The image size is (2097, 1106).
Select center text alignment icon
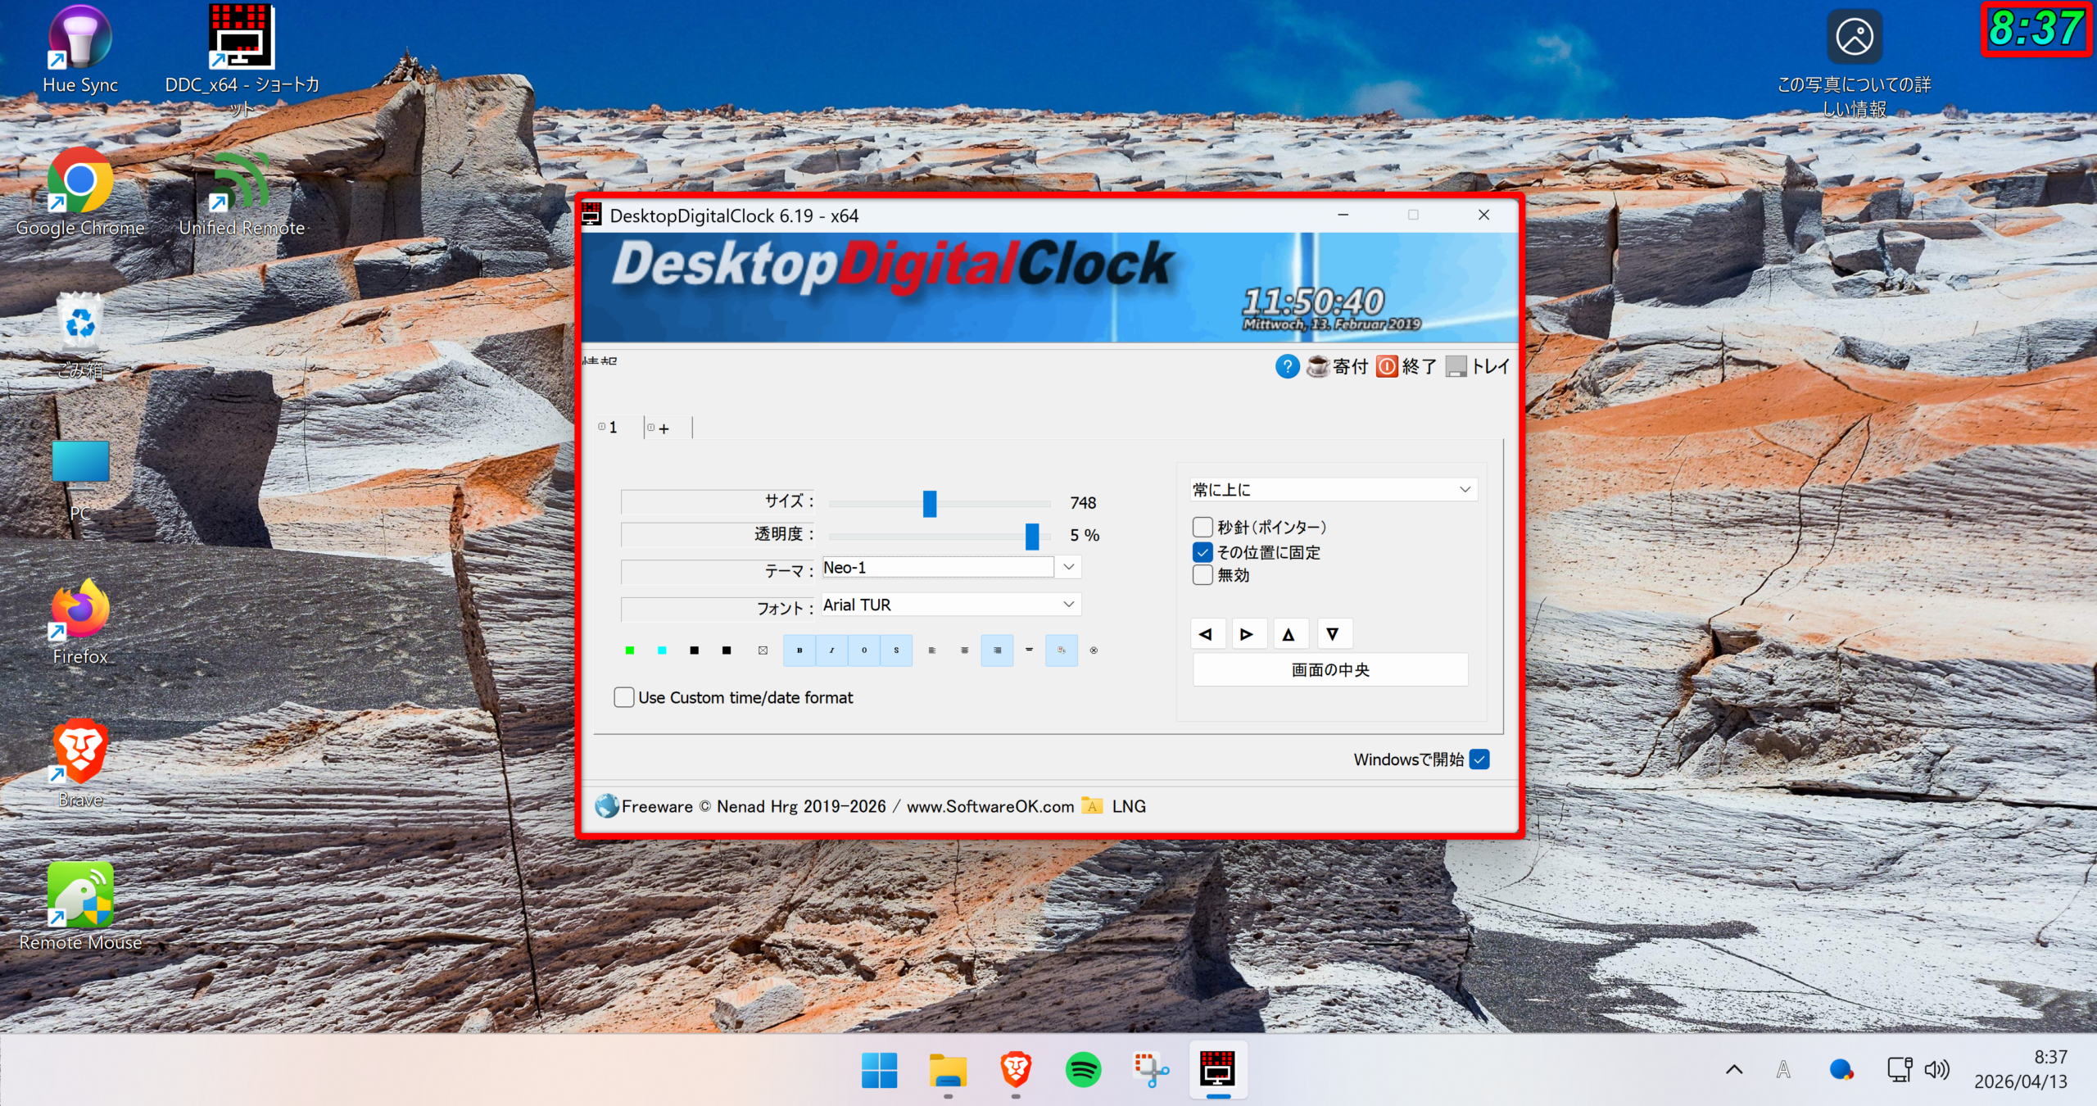964,650
